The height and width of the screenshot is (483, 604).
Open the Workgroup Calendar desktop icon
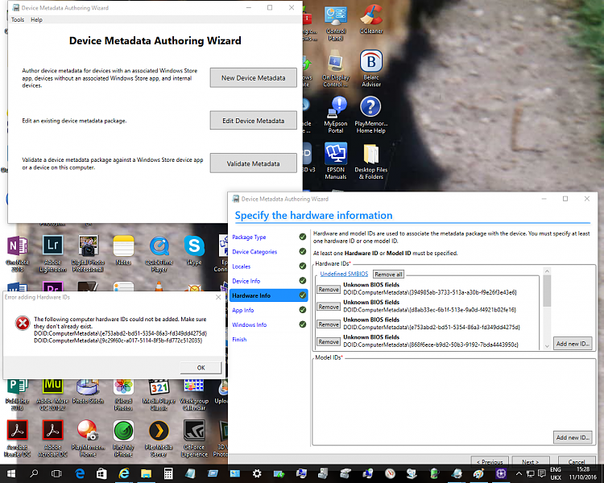(194, 395)
